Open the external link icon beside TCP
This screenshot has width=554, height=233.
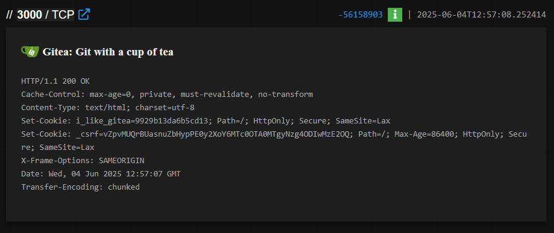pyautogui.click(x=84, y=14)
